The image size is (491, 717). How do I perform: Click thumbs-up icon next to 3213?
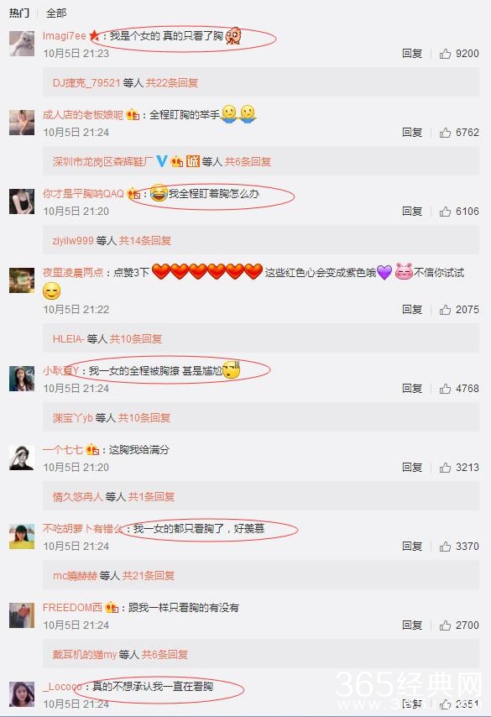pos(445,468)
